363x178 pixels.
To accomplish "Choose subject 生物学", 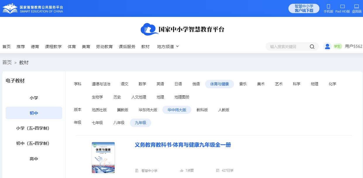I will [x=97, y=97].
